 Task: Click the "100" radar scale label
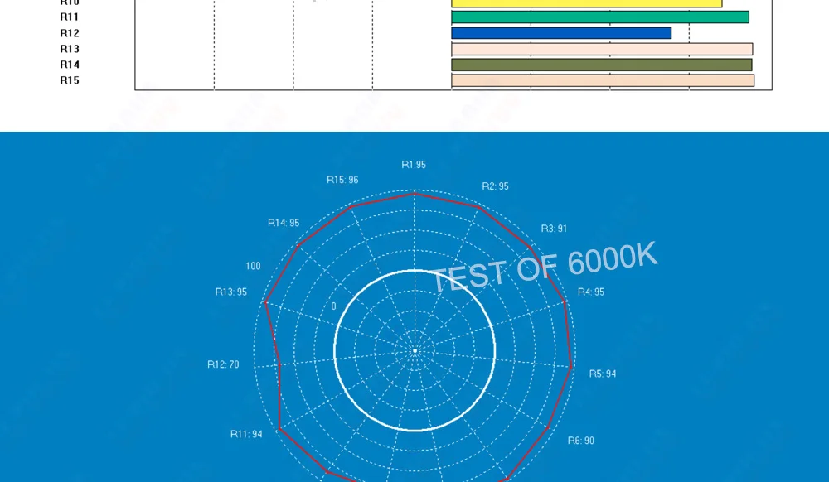pos(253,266)
